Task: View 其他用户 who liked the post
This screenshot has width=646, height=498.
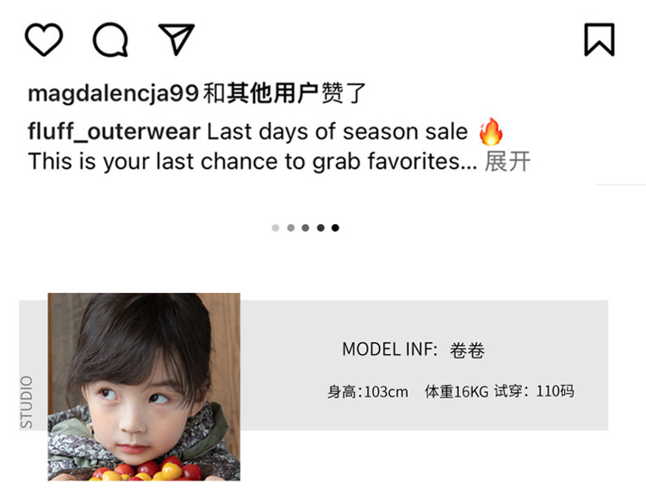Action: tap(272, 93)
